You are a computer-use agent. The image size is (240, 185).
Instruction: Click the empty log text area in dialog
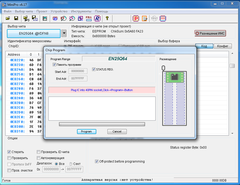point(102,108)
